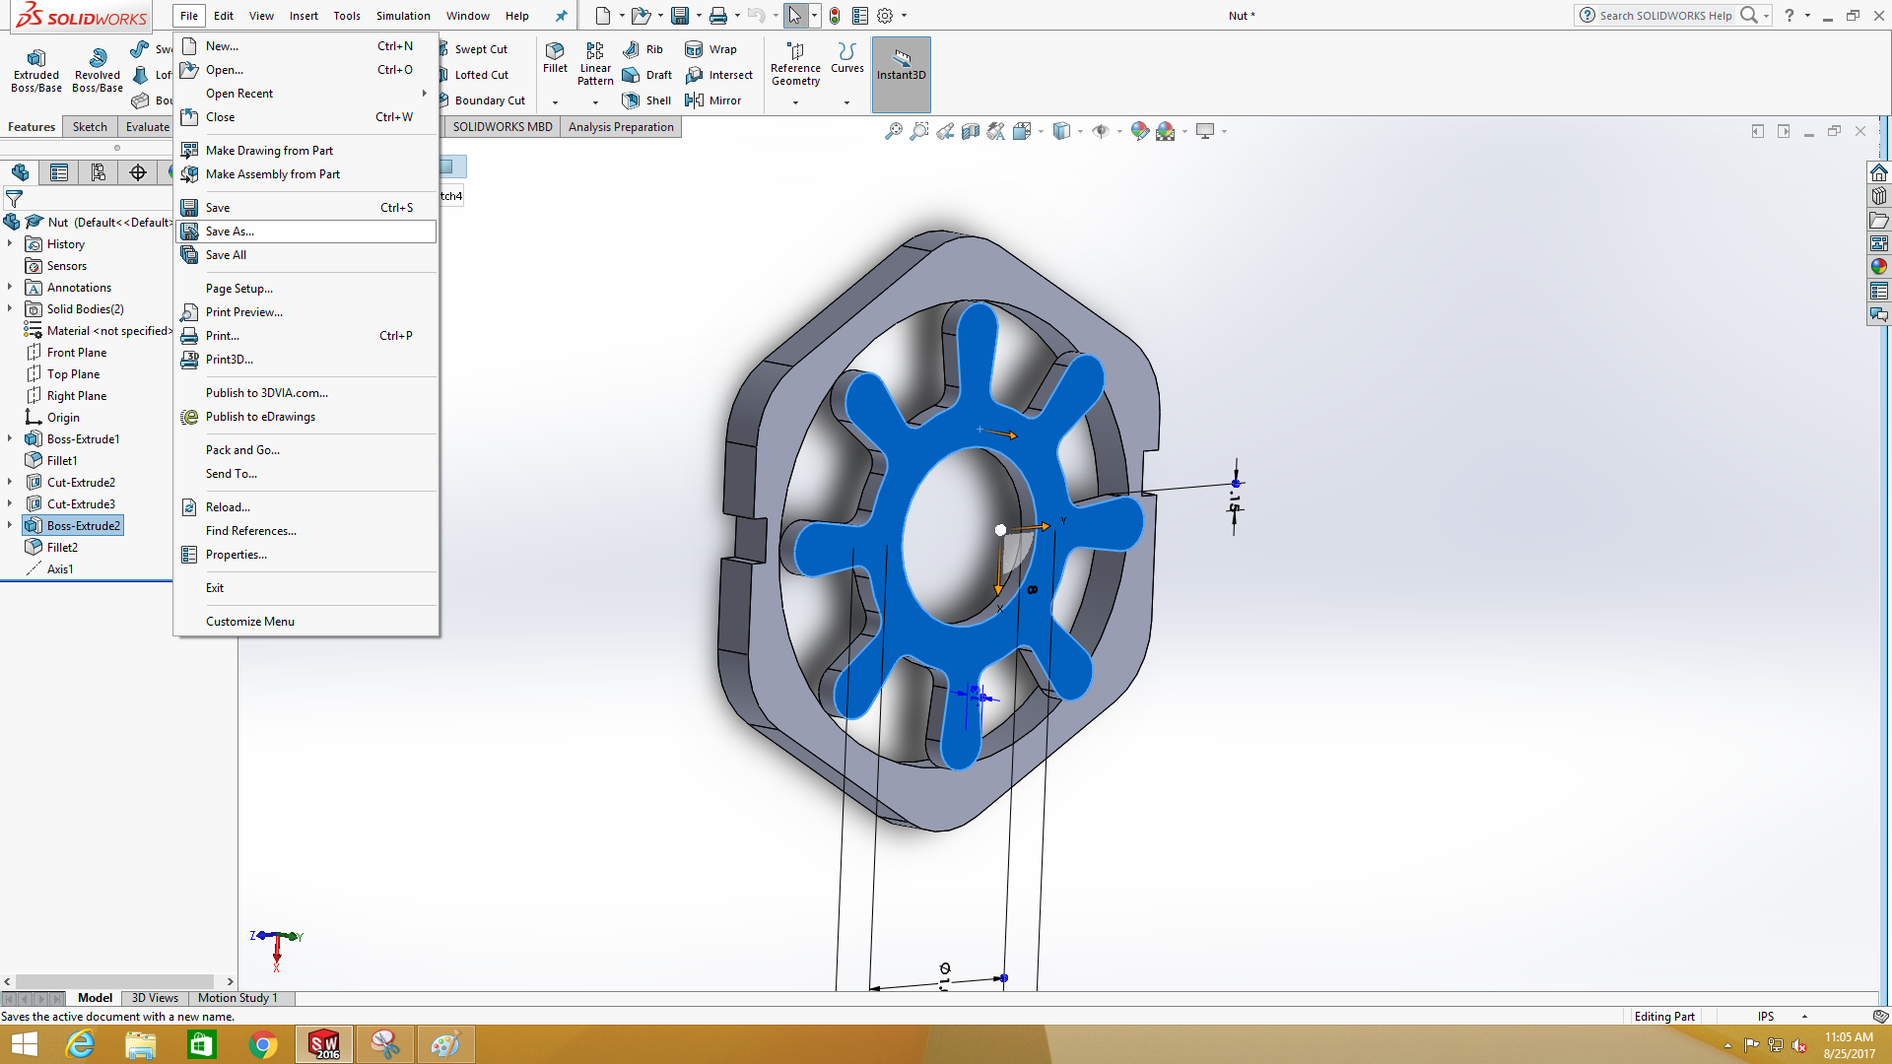
Task: Open the Appearances task pane icon
Action: pos(1879,266)
